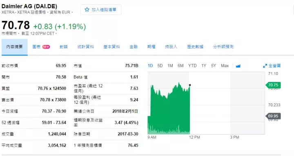
Task: Open the 持股人 holders tab
Action: point(171,47)
